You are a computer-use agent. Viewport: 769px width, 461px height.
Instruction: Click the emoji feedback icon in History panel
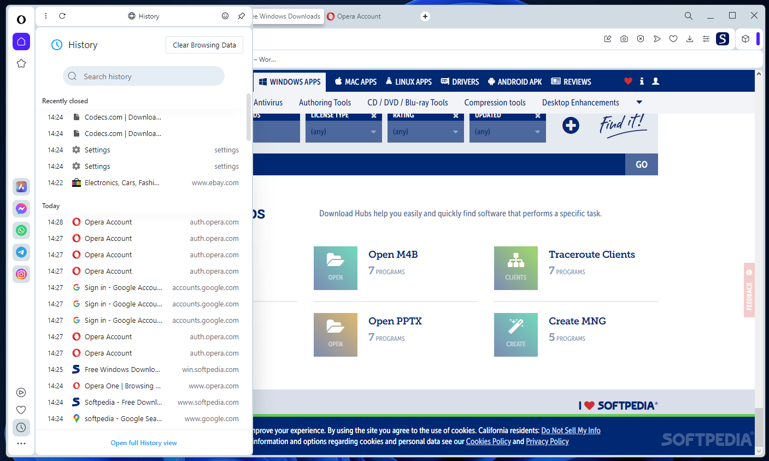click(225, 16)
